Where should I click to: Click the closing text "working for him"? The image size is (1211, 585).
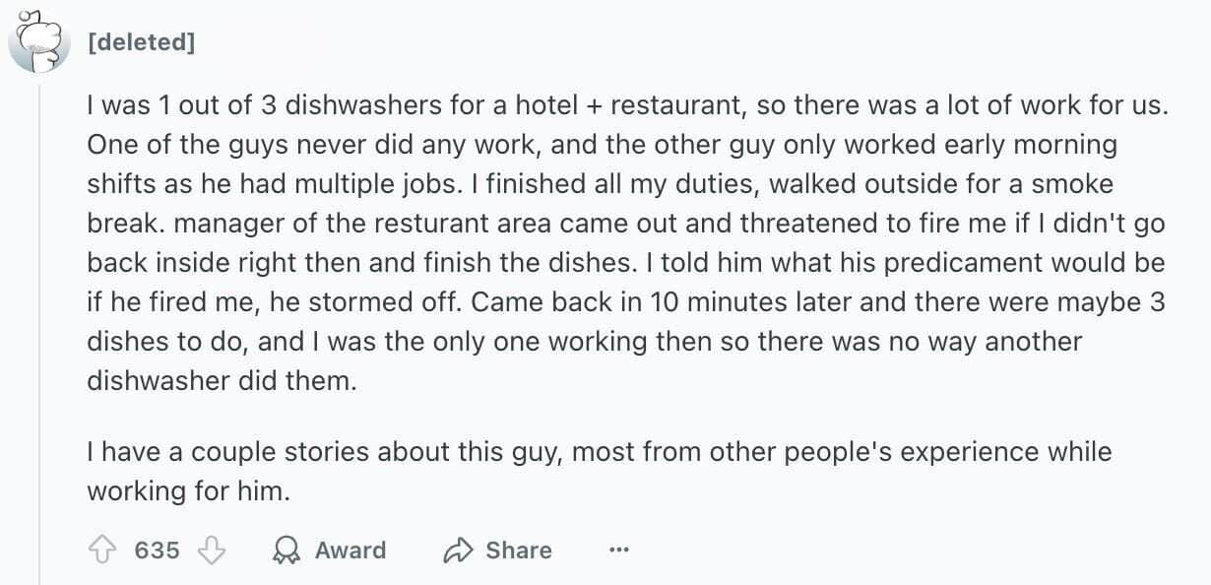(188, 491)
